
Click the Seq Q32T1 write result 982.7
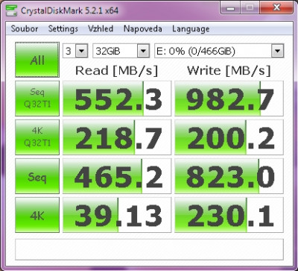click(x=229, y=99)
